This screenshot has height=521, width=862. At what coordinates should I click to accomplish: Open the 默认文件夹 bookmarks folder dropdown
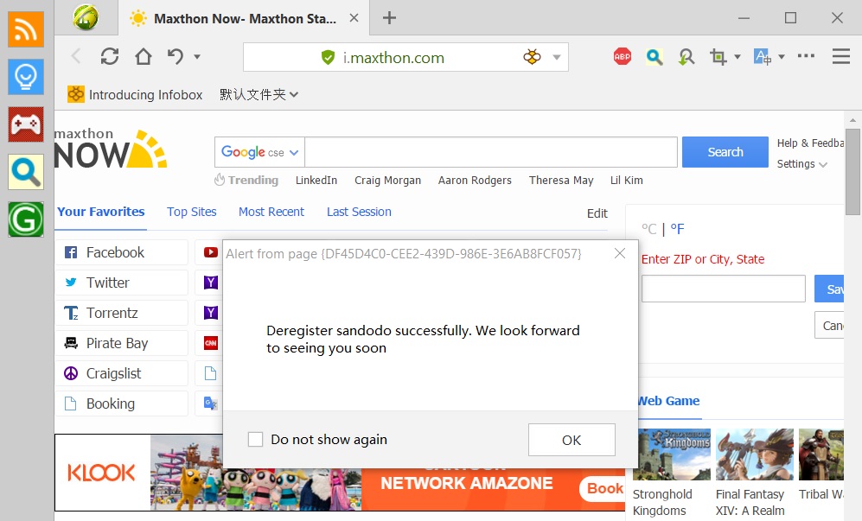pos(259,94)
